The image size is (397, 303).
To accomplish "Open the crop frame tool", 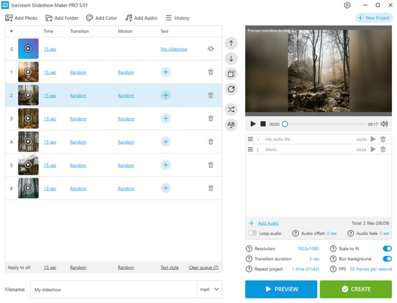I will coord(231,74).
